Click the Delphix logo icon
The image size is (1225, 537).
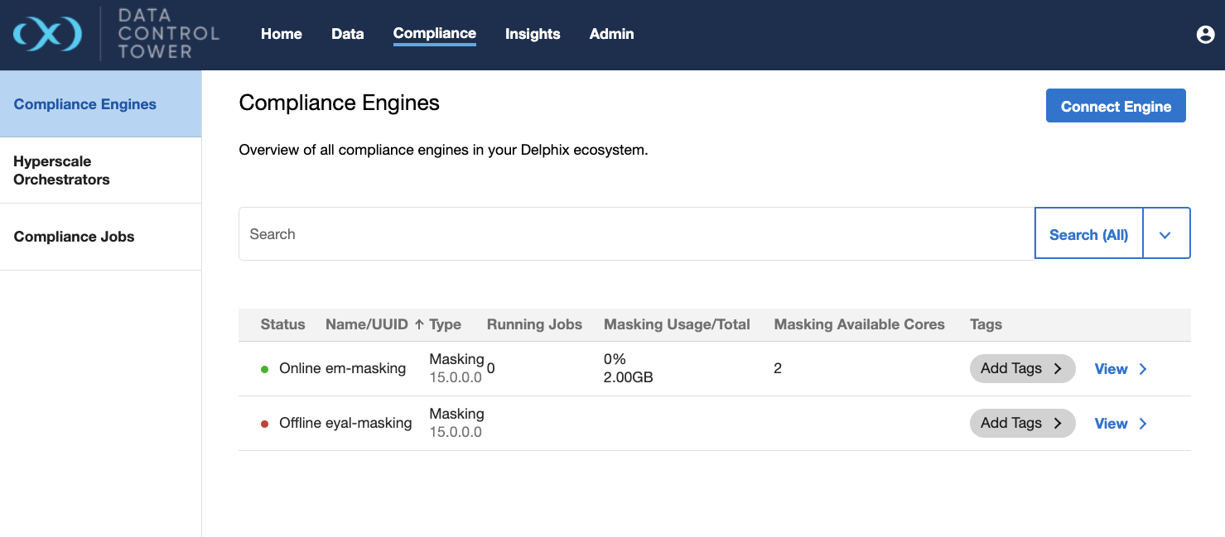[47, 34]
